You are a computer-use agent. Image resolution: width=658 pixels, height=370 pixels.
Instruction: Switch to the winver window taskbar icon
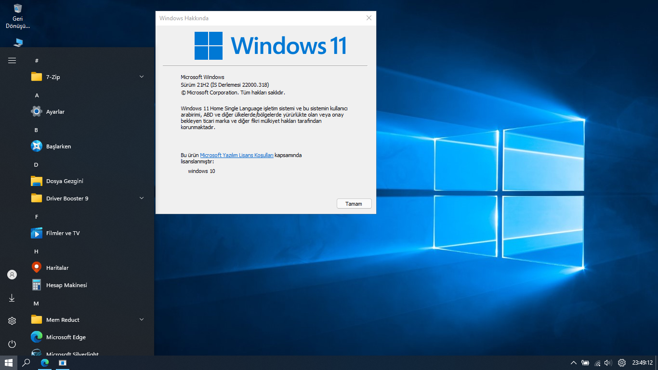pyautogui.click(x=63, y=363)
